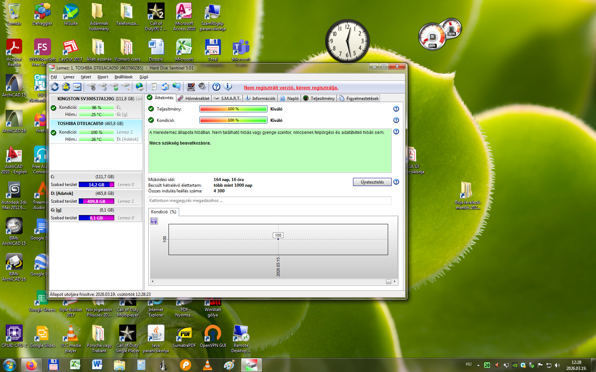596x372 pixels.
Task: Open the Riport menu
Action: click(103, 77)
